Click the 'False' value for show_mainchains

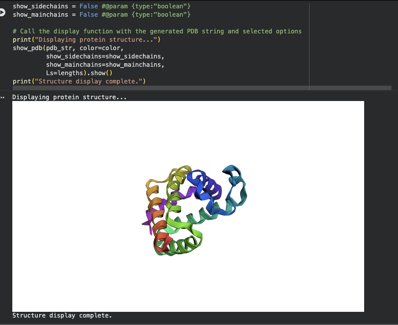(88, 14)
